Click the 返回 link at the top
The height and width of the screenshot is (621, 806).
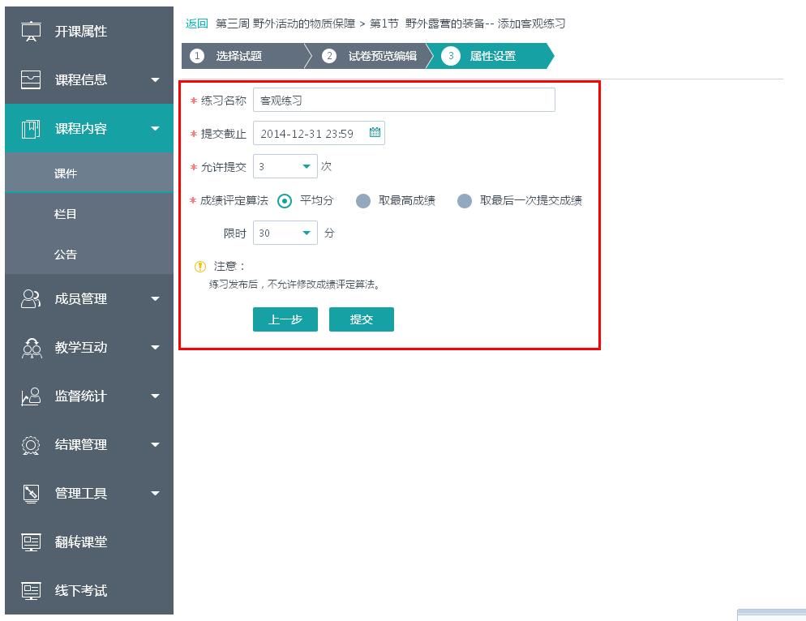[196, 24]
